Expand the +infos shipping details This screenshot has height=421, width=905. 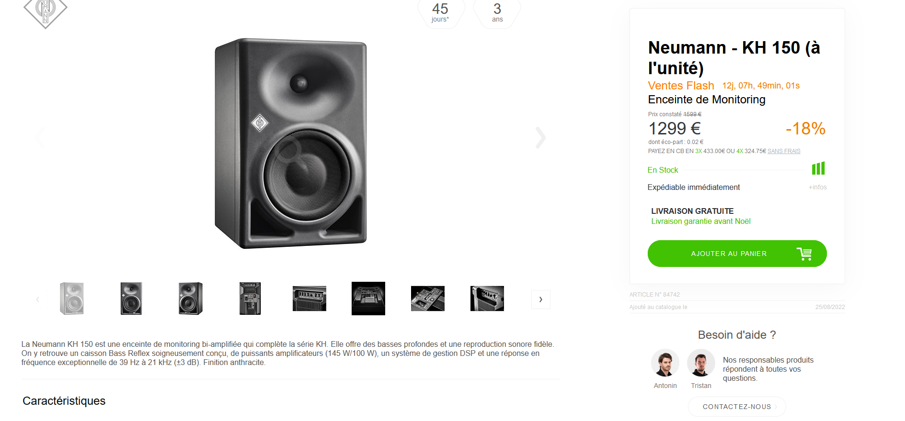pyautogui.click(x=817, y=188)
